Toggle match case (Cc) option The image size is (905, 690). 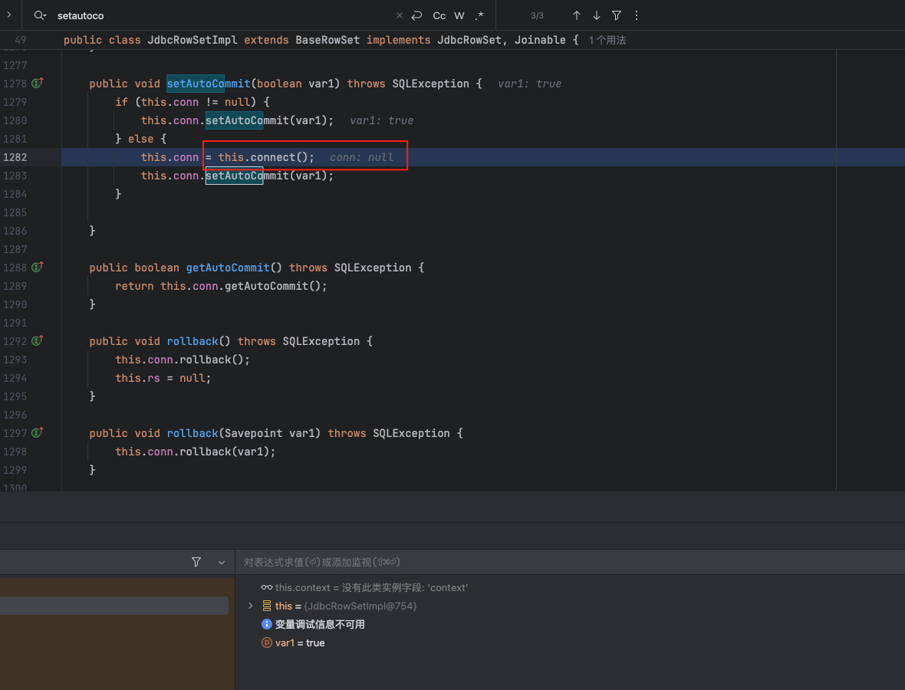pos(439,15)
